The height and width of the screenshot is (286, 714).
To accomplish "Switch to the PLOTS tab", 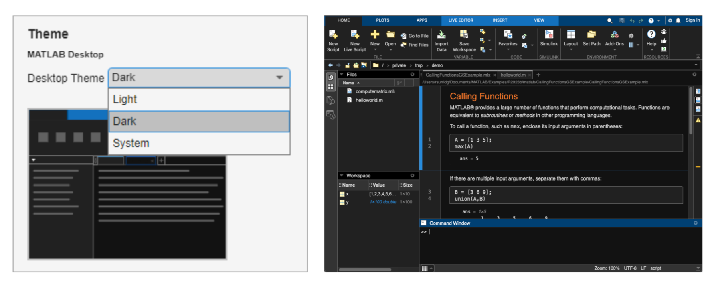I will 382,20.
